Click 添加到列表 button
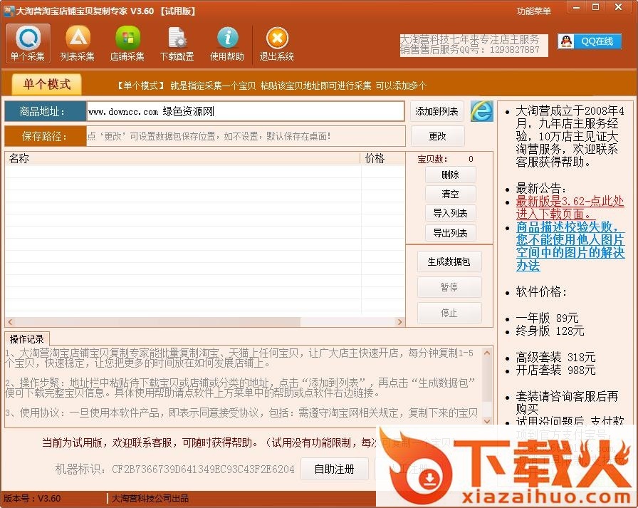 [x=437, y=111]
